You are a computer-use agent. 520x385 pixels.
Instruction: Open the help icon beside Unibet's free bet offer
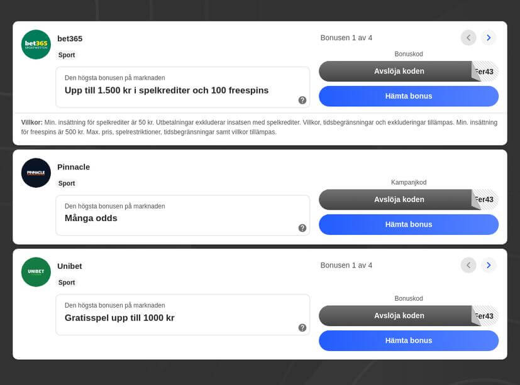click(302, 327)
